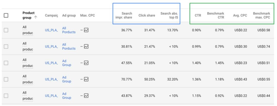
Task: Sort by the Avg. CPC column
Action: tap(240, 15)
